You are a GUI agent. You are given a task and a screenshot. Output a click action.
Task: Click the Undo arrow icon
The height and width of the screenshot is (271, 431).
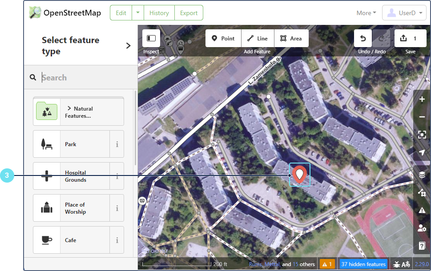pos(363,39)
